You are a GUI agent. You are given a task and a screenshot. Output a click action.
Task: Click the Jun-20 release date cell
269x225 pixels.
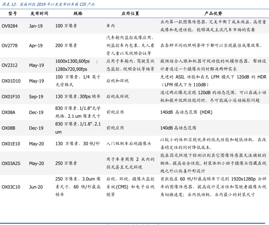pyautogui.click(x=36, y=187)
